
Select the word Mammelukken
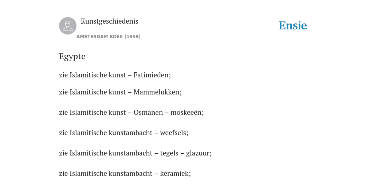tap(157, 92)
